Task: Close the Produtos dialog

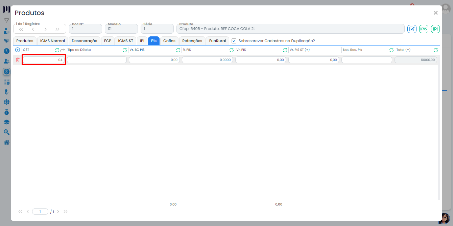Action: coord(435,13)
